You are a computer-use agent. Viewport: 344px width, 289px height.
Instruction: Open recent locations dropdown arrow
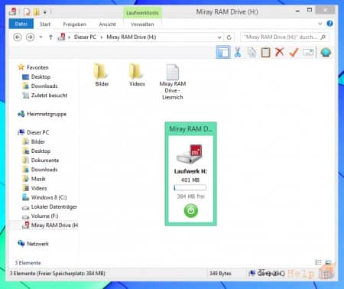tap(41, 37)
